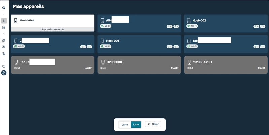Click the Inactif status of HP953C08
Screen dimensions: 269x135
tap(175, 68)
